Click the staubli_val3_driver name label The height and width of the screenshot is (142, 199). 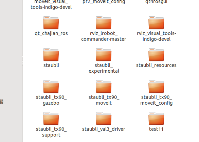(104, 129)
